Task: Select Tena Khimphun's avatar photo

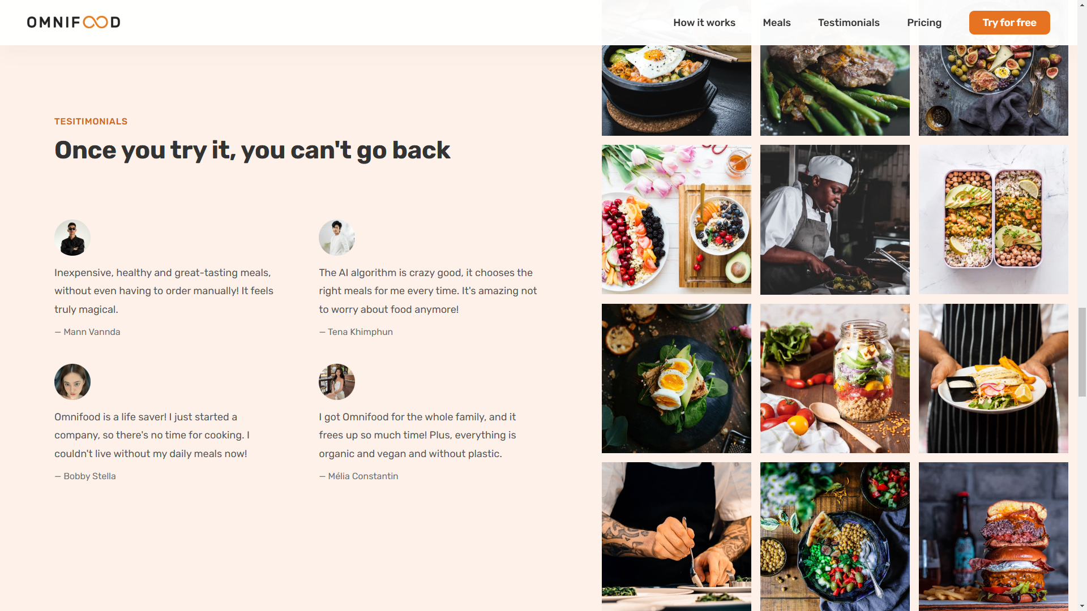Action: pyautogui.click(x=337, y=238)
